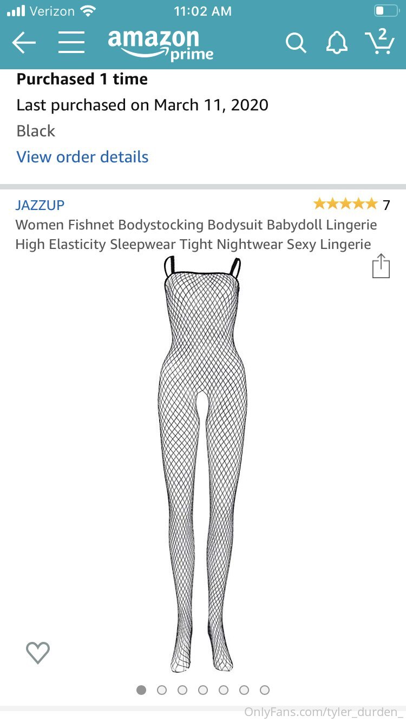This screenshot has width=406, height=722.
Task: Select the fifth image carousel dot
Action: [224, 690]
